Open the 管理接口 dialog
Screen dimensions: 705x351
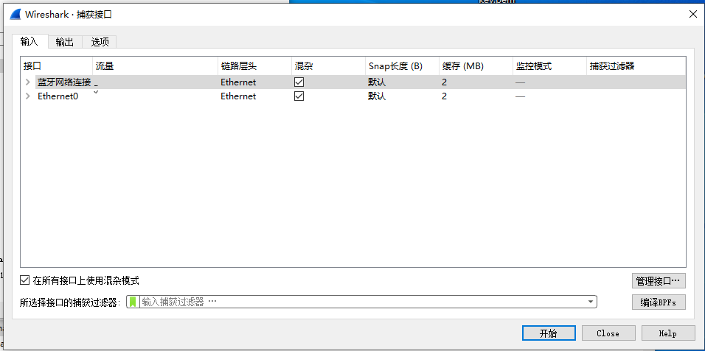click(659, 281)
